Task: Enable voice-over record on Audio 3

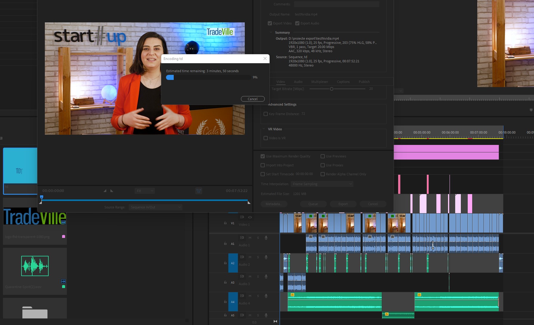Action: click(266, 276)
